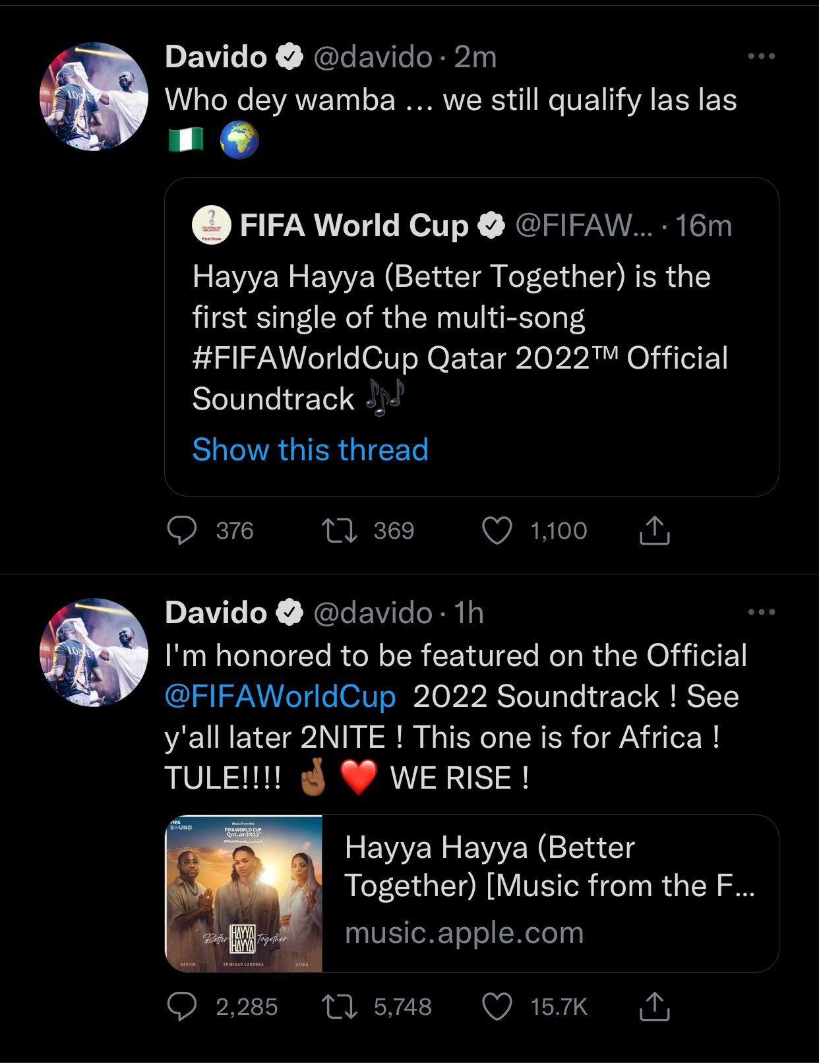Reply to the 'Who dey wamba' tweet
The width and height of the screenshot is (819, 1063).
coord(182,531)
